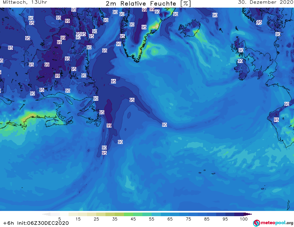The width and height of the screenshot is (294, 227).
Task: Click the 95 contour label over Iberia
Action: pyautogui.click(x=276, y=120)
